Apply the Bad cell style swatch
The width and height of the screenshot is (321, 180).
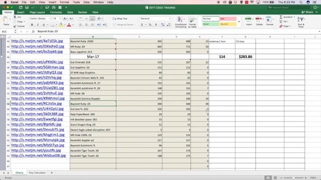pos(228,18)
